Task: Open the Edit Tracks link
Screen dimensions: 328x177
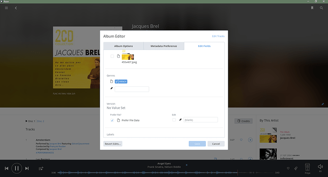Action: [x=218, y=36]
